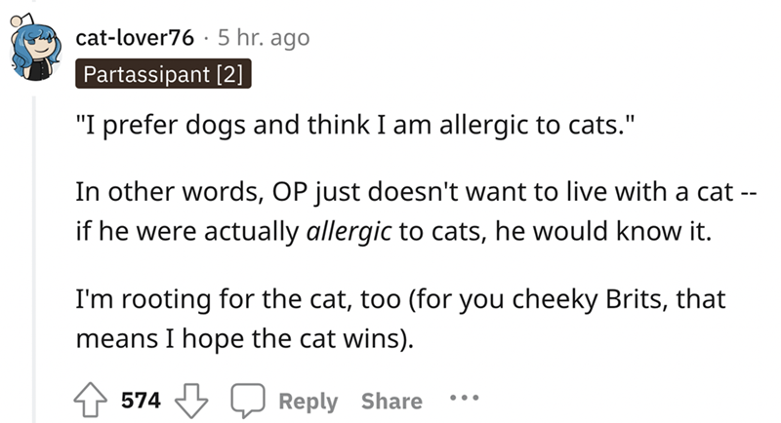Click the 574 vote count
The width and height of the screenshot is (781, 423).
[x=141, y=401]
